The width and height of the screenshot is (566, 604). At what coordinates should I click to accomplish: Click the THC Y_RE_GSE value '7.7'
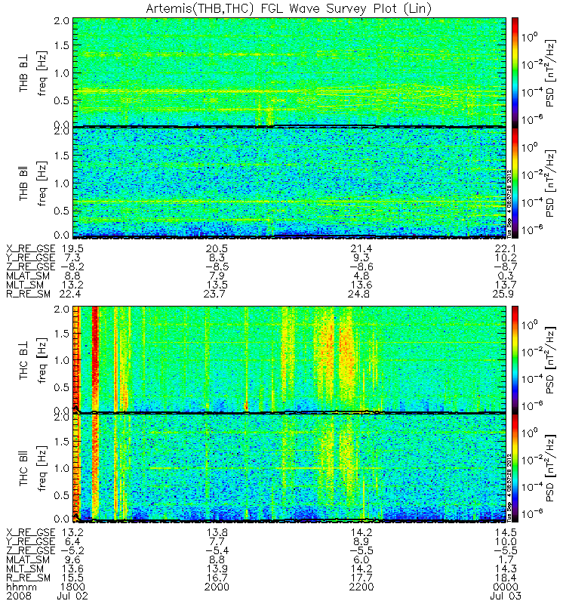tap(217, 541)
